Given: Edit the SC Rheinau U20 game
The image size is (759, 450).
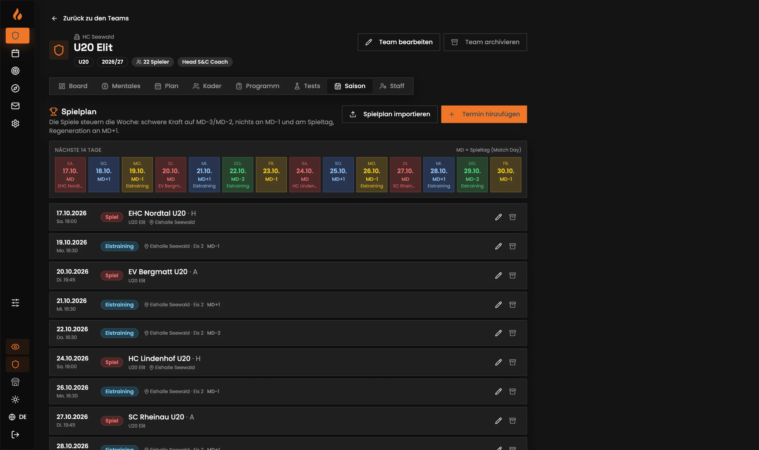Looking at the screenshot, I should point(498,421).
